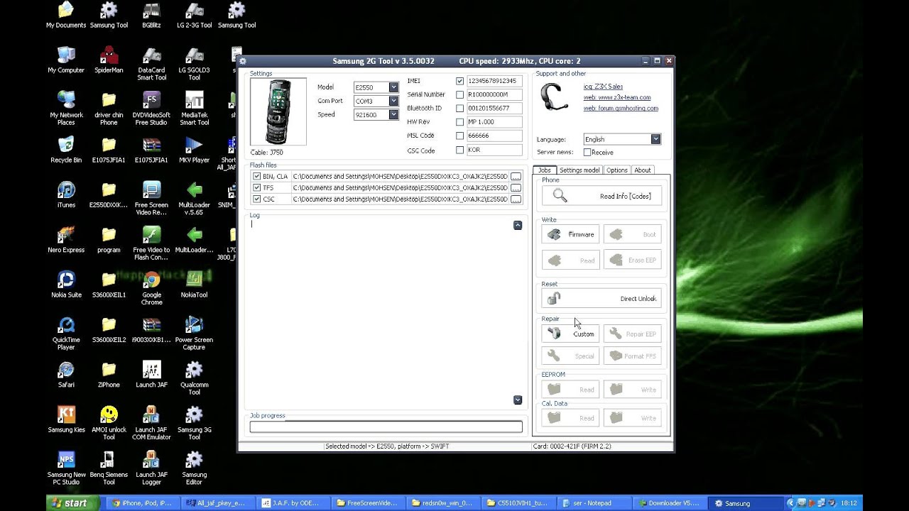Click the headset support icon
This screenshot has height=511, width=909.
point(554,97)
